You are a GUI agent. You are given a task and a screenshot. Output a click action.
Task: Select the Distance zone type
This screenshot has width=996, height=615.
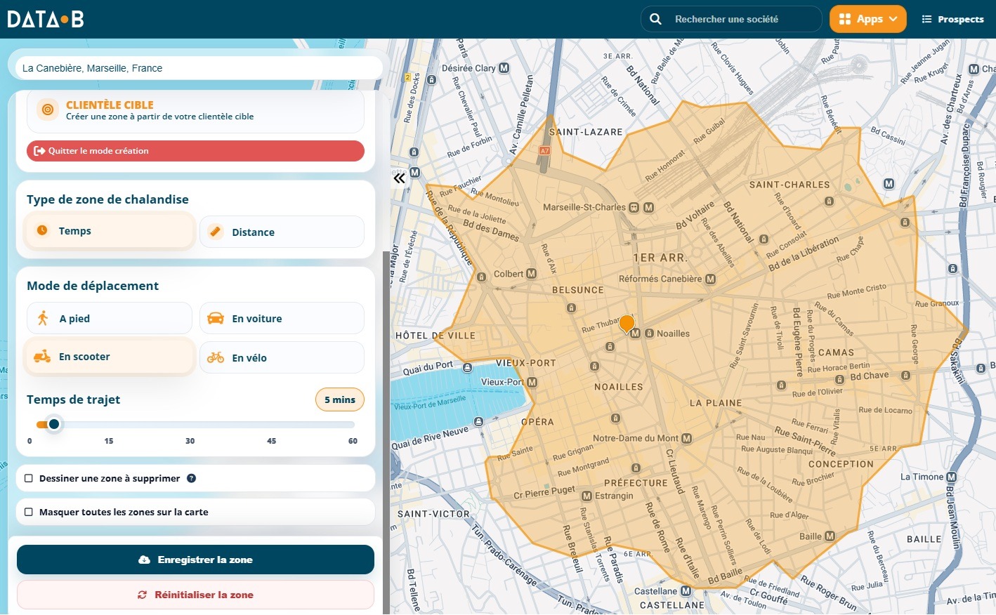282,232
